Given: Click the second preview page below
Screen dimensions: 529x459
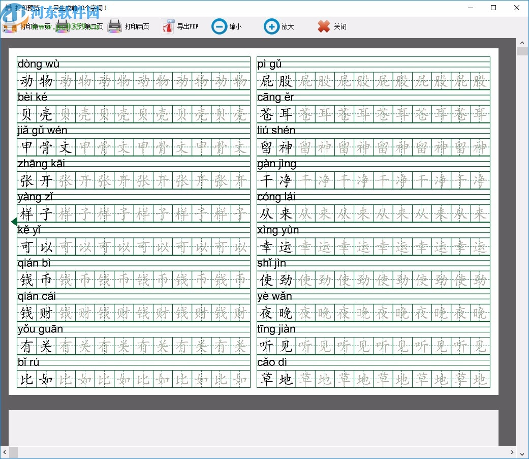Looking at the screenshot, I should (253, 428).
